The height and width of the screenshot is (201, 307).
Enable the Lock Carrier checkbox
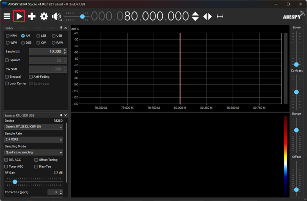point(7,83)
